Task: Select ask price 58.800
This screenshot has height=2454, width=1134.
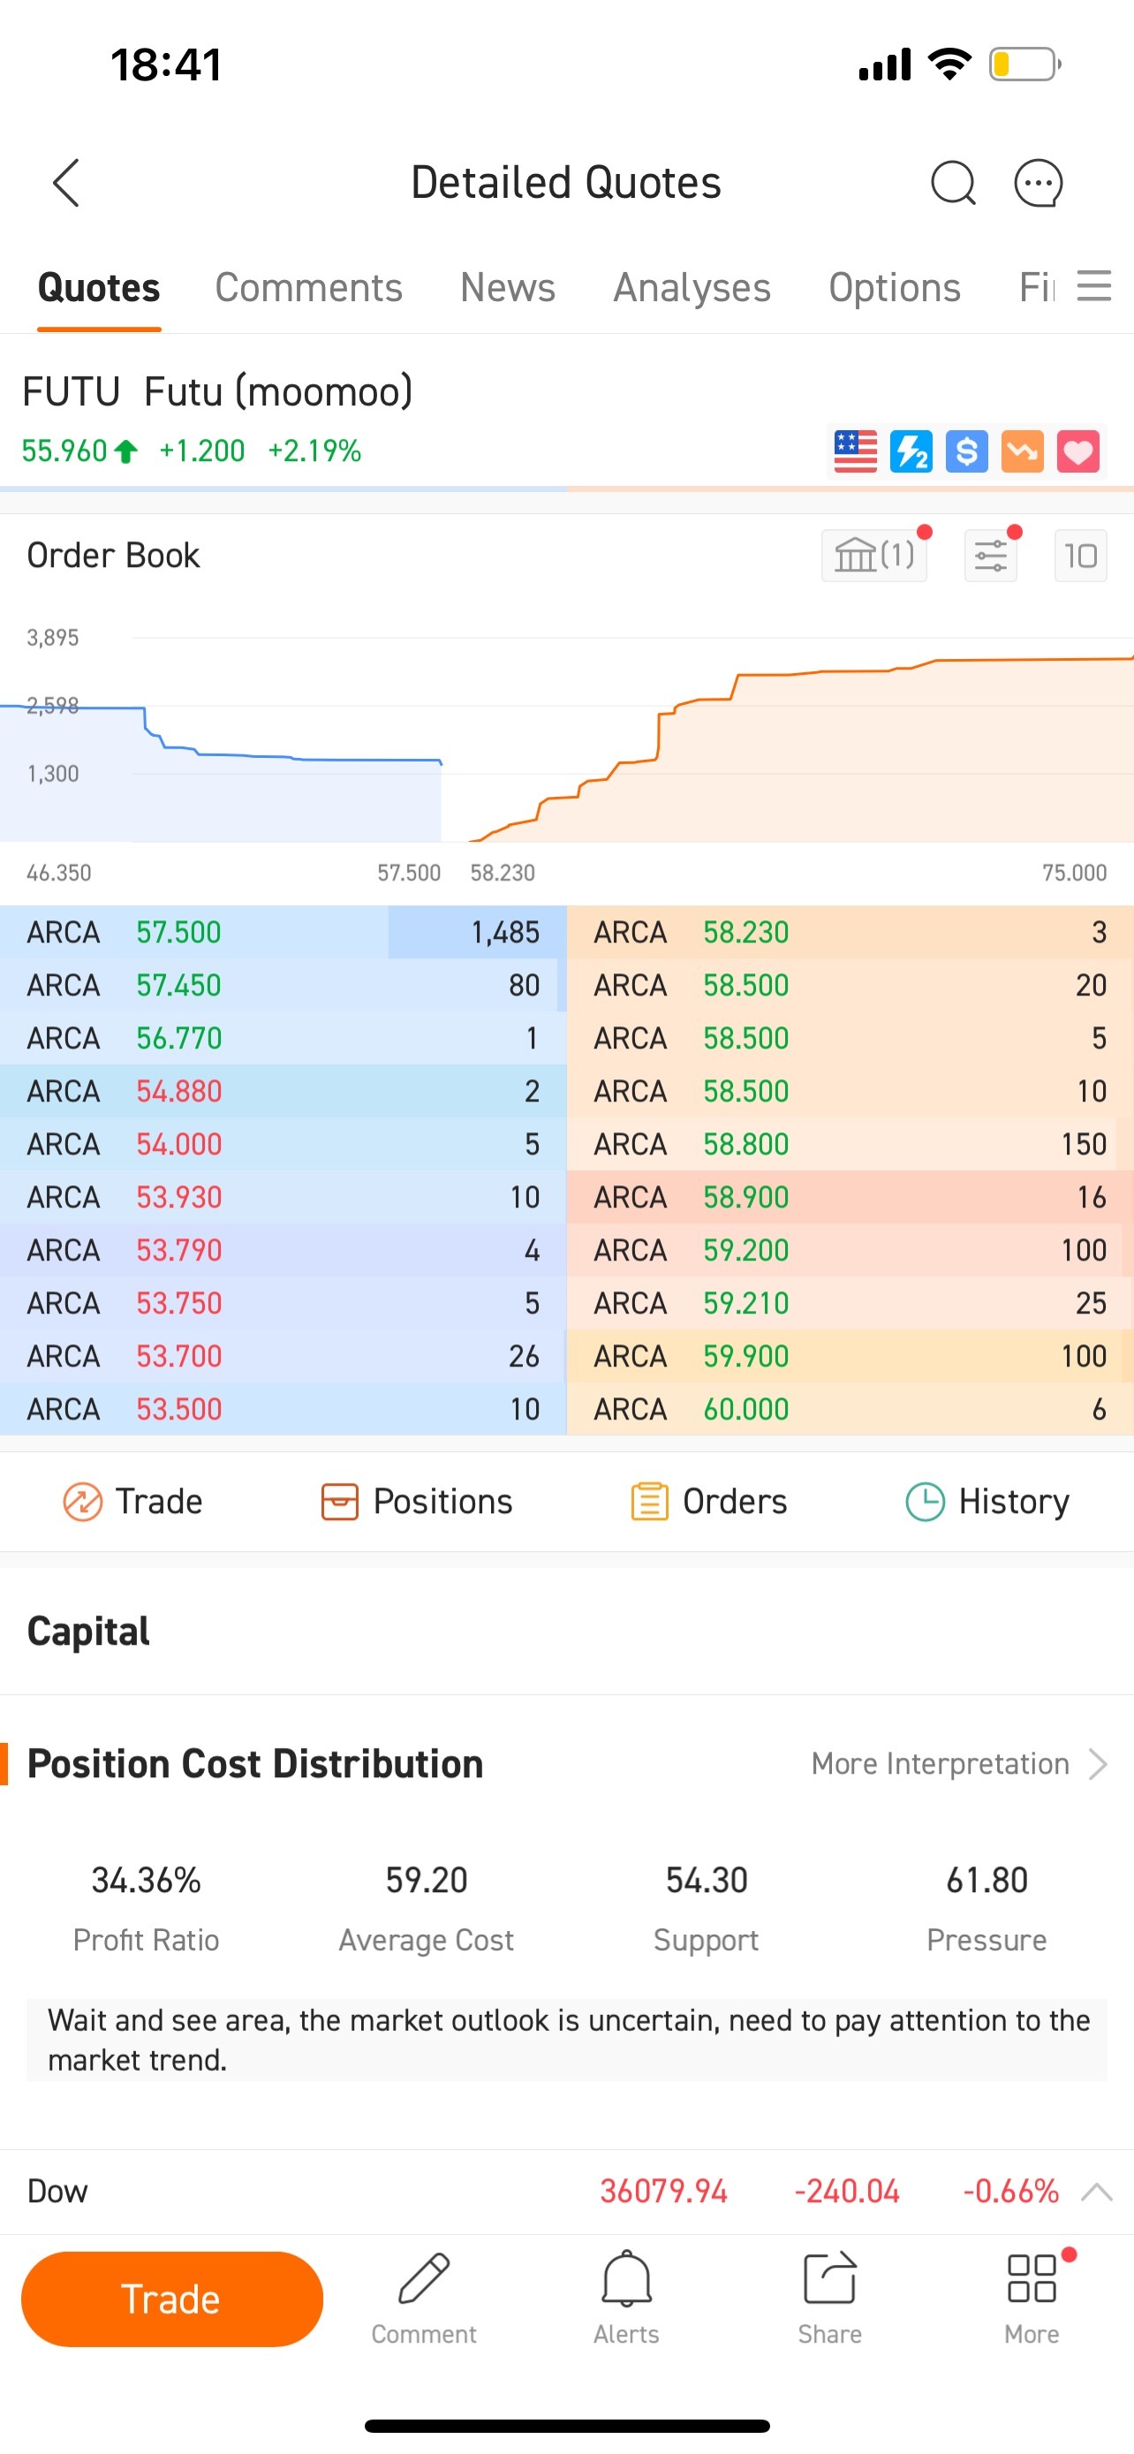Action: click(745, 1144)
